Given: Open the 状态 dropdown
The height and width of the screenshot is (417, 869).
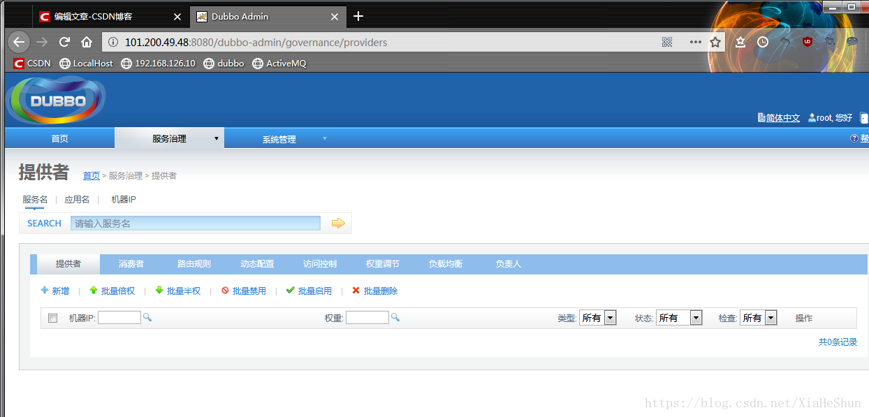Looking at the screenshot, I should tap(679, 318).
